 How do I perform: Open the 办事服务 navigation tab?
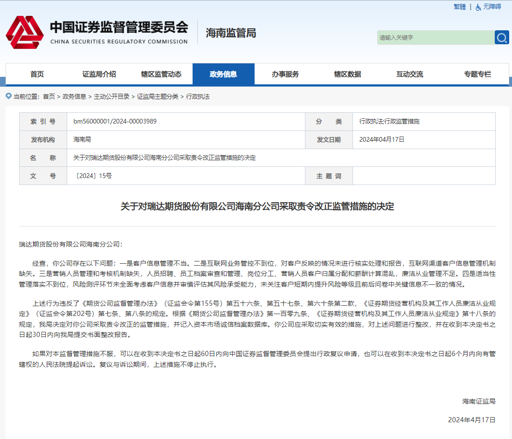(x=285, y=74)
